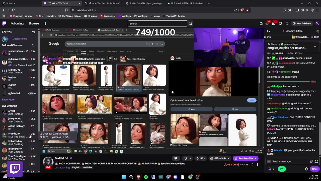This screenshot has width=321, height=181.
Task: Open the user profile avatar menu
Action: coord(317,23)
